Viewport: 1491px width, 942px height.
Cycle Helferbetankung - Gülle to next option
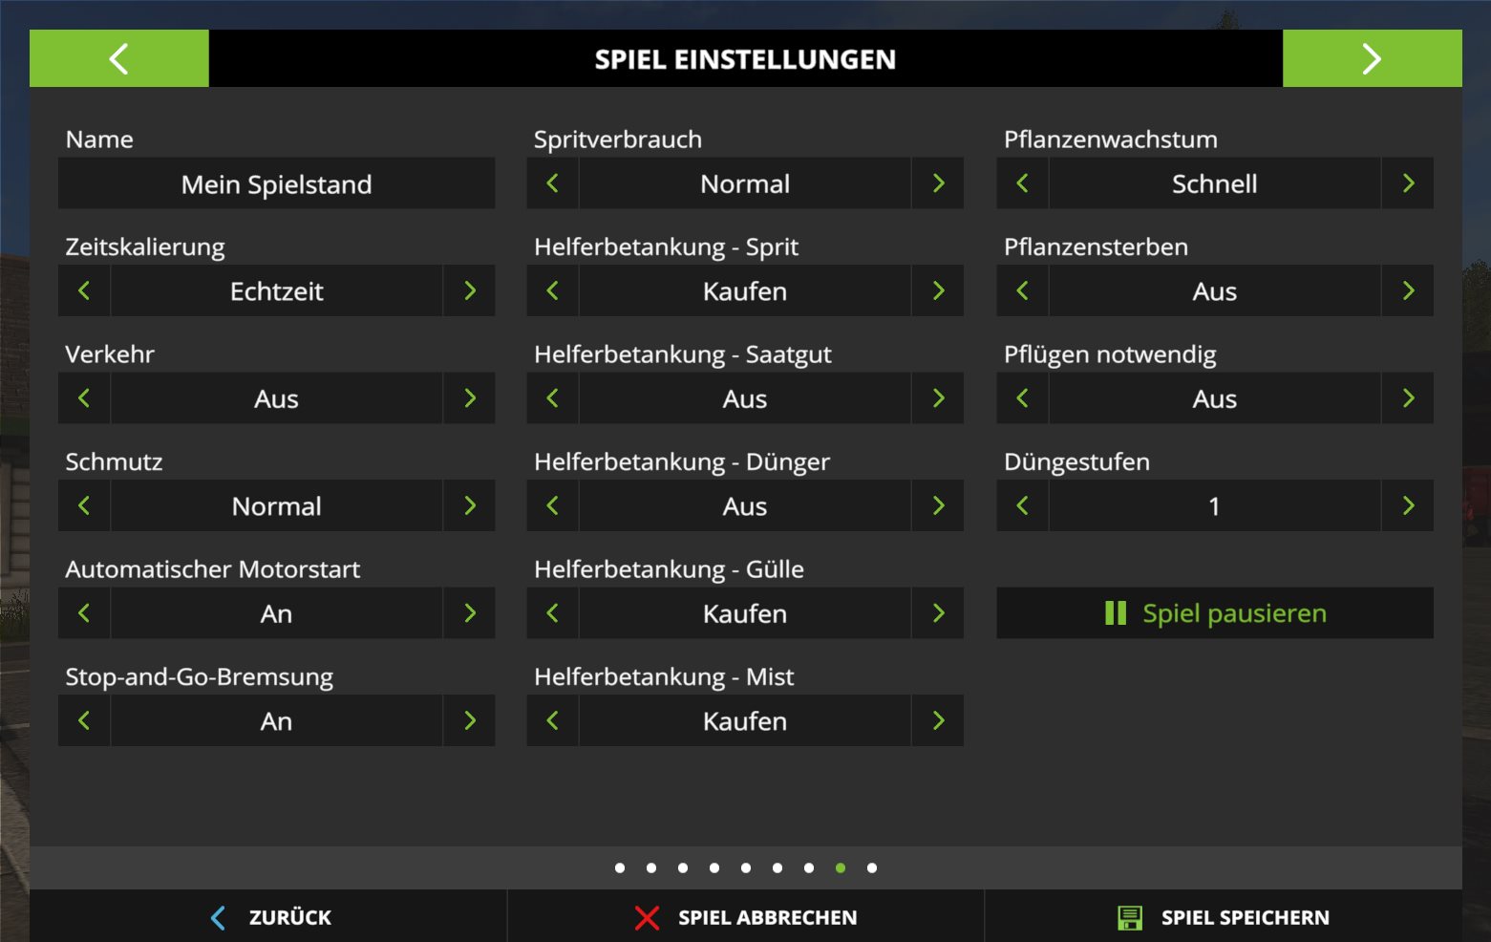point(938,613)
